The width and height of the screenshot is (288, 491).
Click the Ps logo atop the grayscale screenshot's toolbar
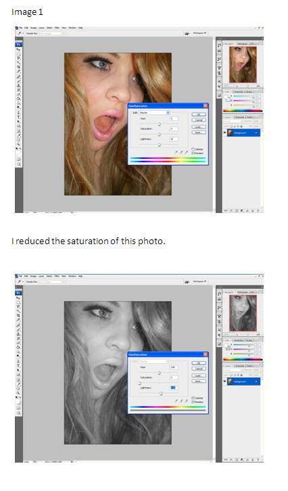(x=19, y=293)
